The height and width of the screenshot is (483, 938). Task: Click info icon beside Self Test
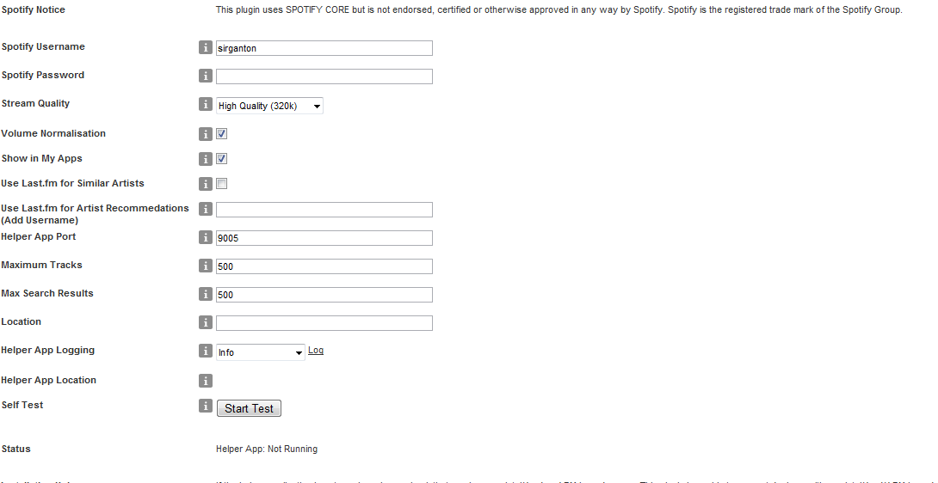coord(206,406)
